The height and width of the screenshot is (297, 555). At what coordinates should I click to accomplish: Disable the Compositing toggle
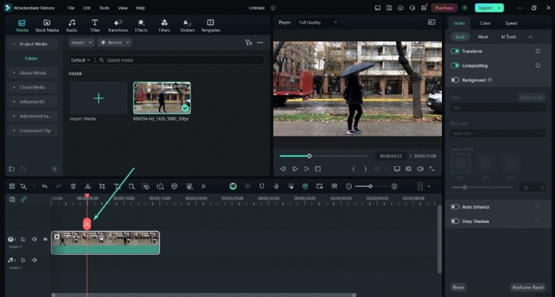click(x=456, y=66)
